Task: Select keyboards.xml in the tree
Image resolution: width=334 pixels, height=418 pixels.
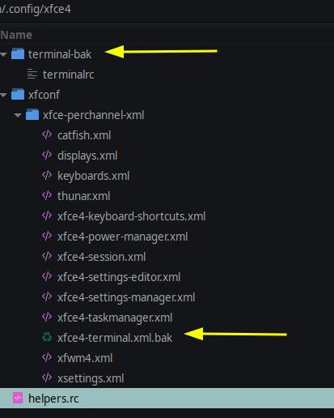Action: click(93, 176)
